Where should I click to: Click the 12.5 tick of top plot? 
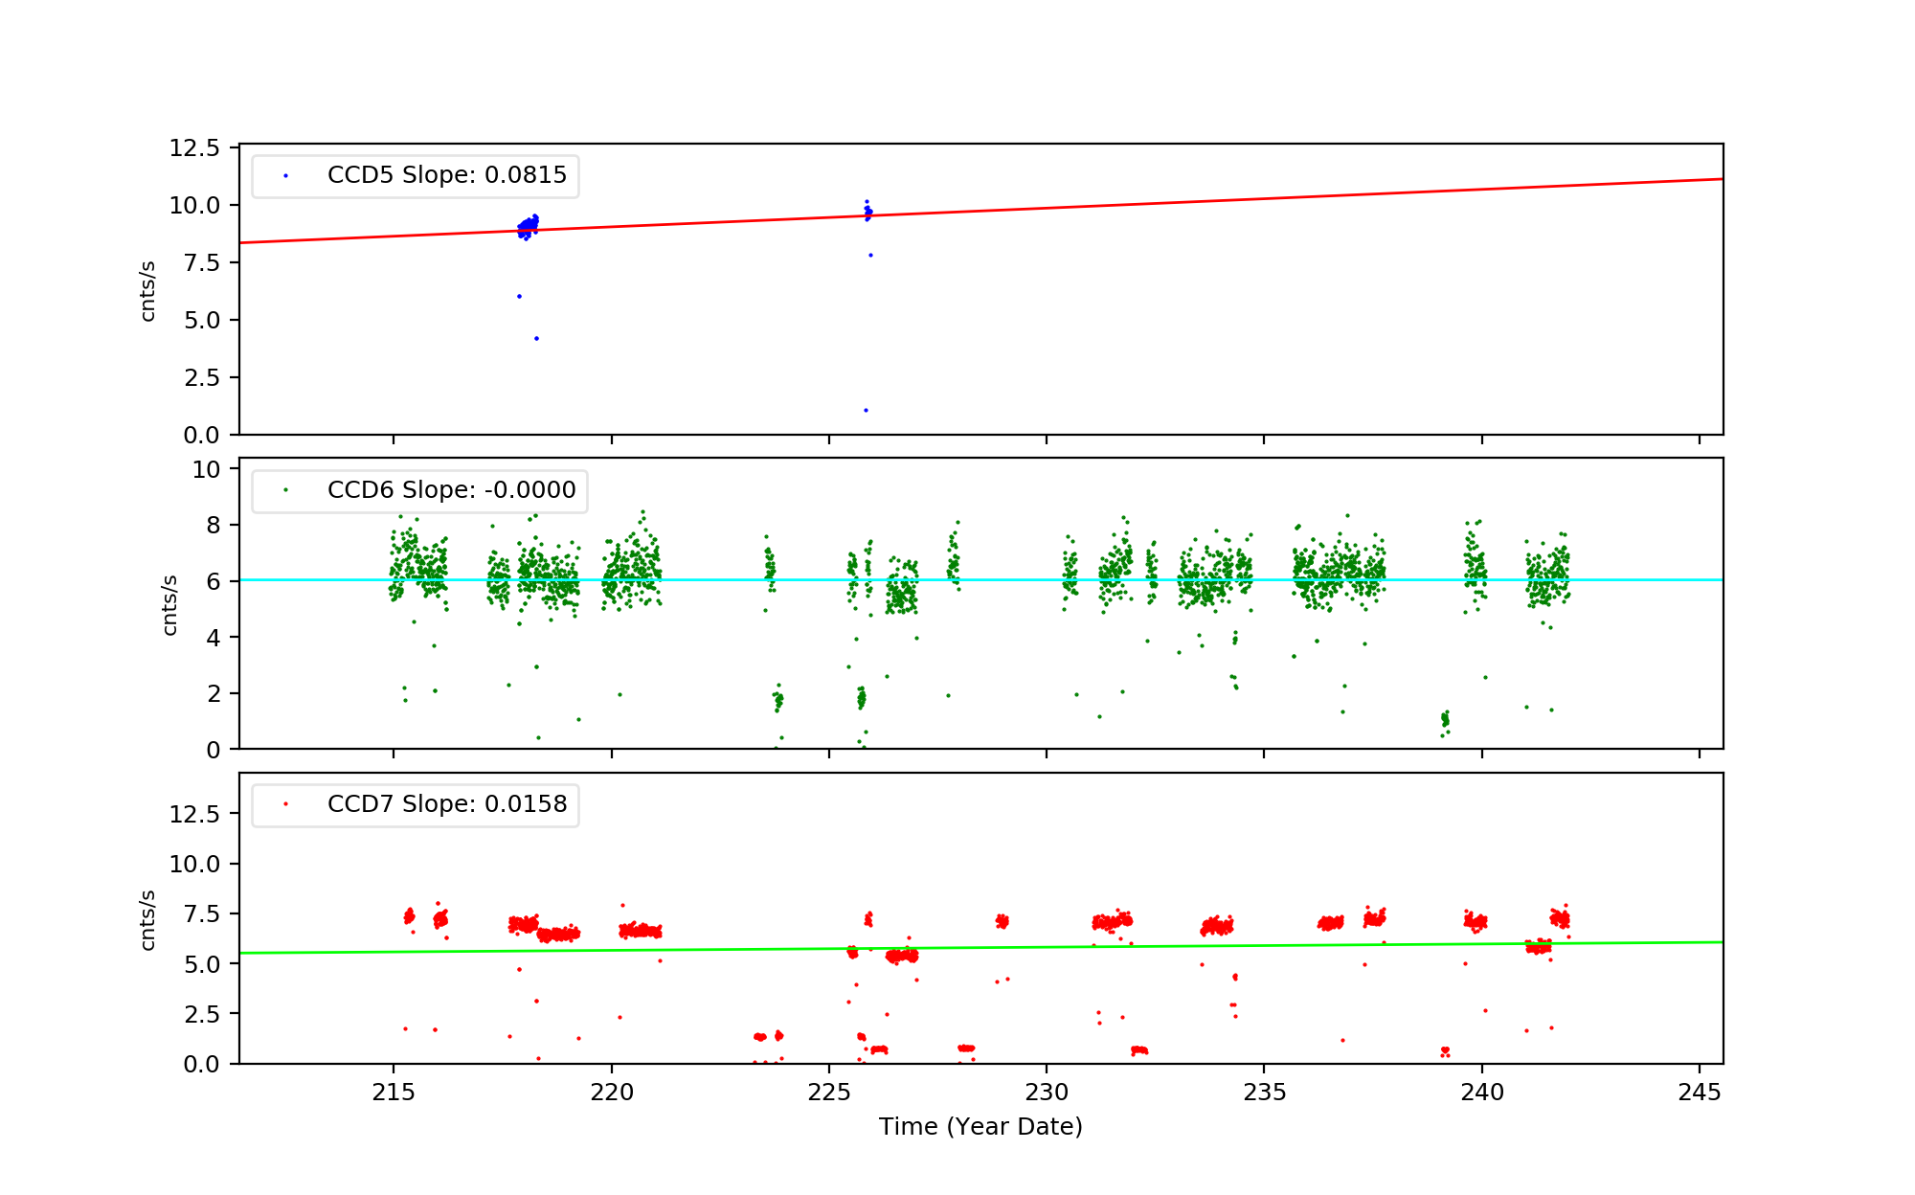(x=194, y=147)
